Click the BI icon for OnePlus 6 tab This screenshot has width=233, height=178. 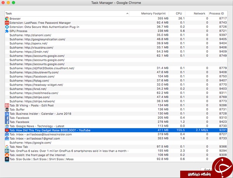7,151
